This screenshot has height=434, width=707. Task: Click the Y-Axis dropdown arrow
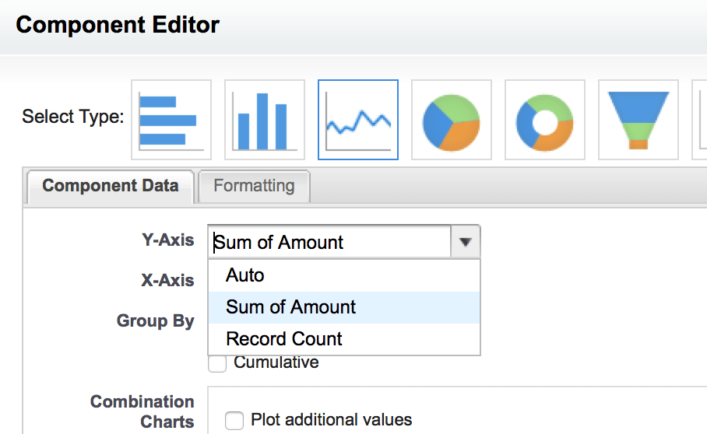[466, 242]
